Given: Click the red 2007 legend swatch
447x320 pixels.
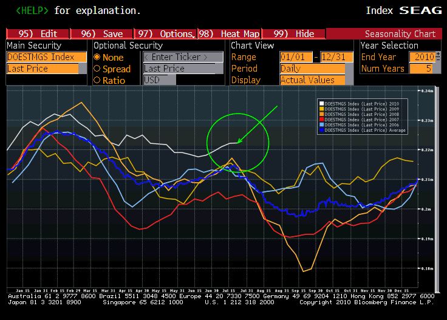Looking at the screenshot, I should coord(322,120).
